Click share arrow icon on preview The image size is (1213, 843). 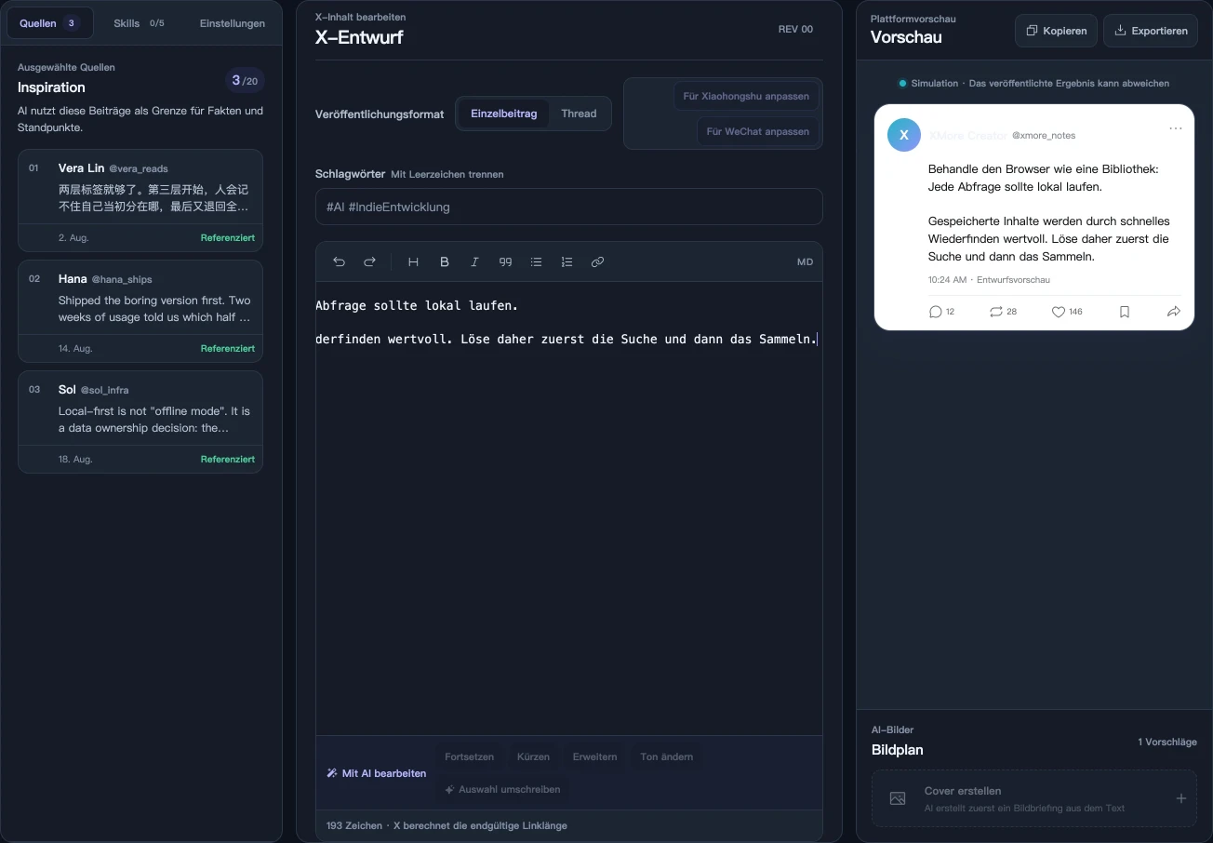(1174, 312)
